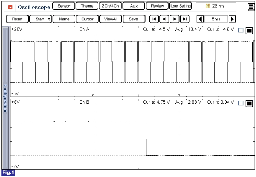This screenshot has height=177, width=256.
Task: Click the -2V scale label on Ch B
Action: (15, 166)
